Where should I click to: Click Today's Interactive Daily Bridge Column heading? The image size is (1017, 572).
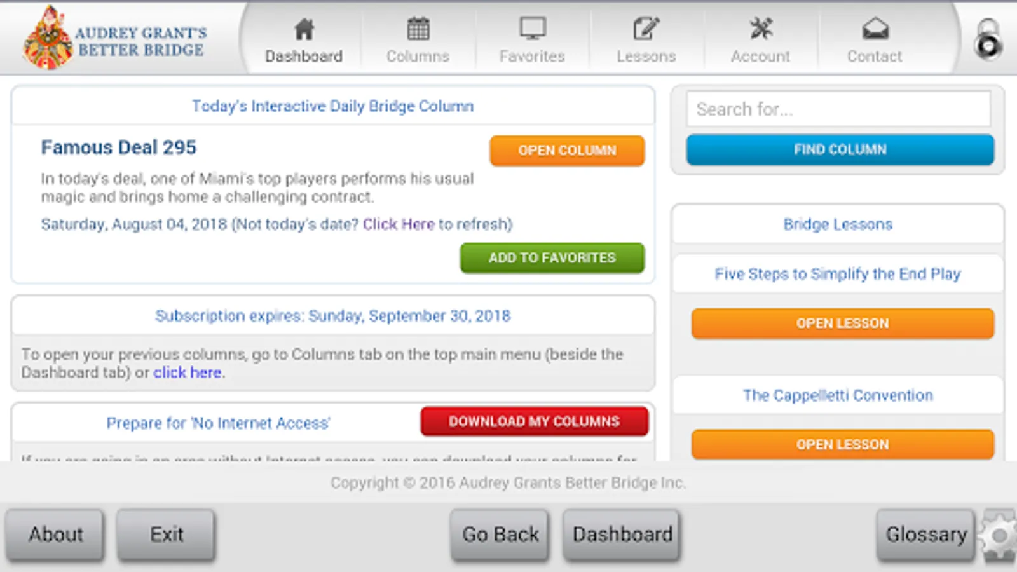click(x=333, y=106)
